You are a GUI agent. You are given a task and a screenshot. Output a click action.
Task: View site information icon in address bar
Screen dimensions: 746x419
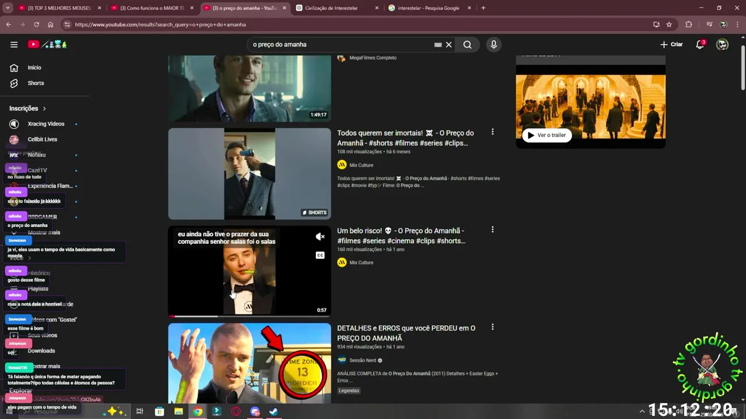pyautogui.click(x=67, y=24)
